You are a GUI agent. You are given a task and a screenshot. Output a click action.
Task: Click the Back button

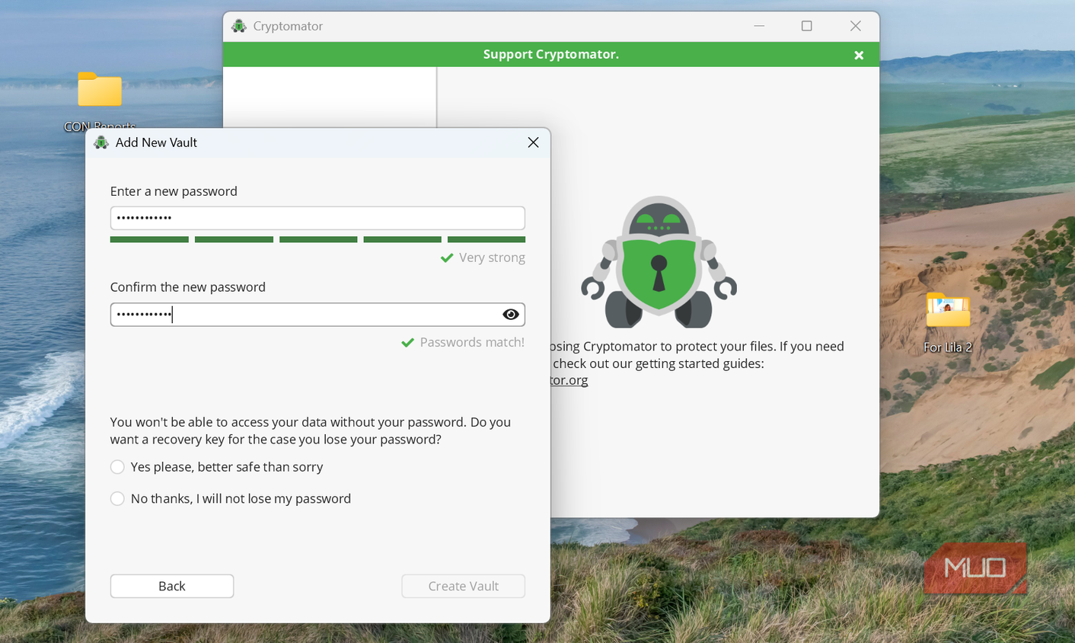click(172, 586)
